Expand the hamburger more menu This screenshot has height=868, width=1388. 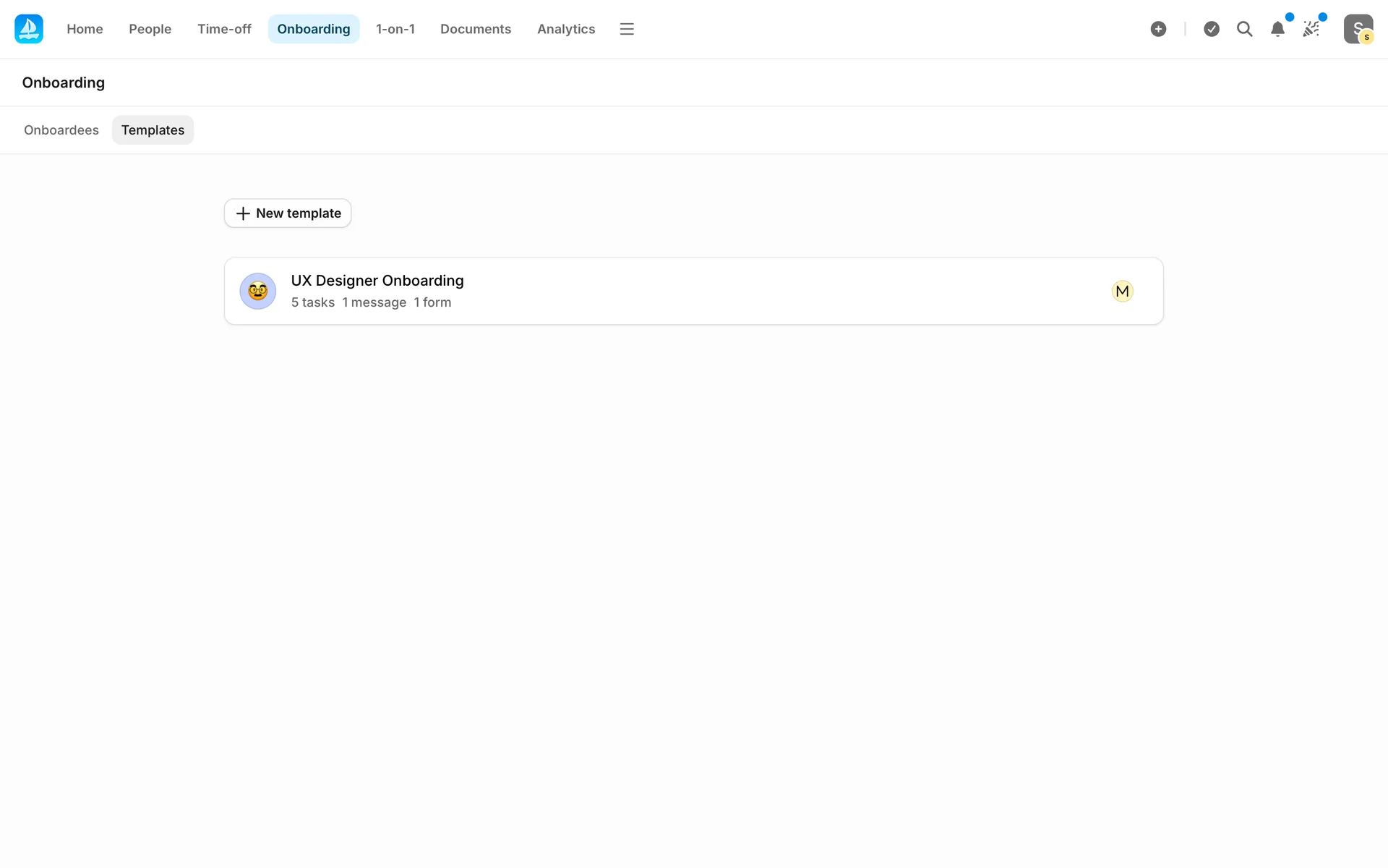pyautogui.click(x=627, y=29)
